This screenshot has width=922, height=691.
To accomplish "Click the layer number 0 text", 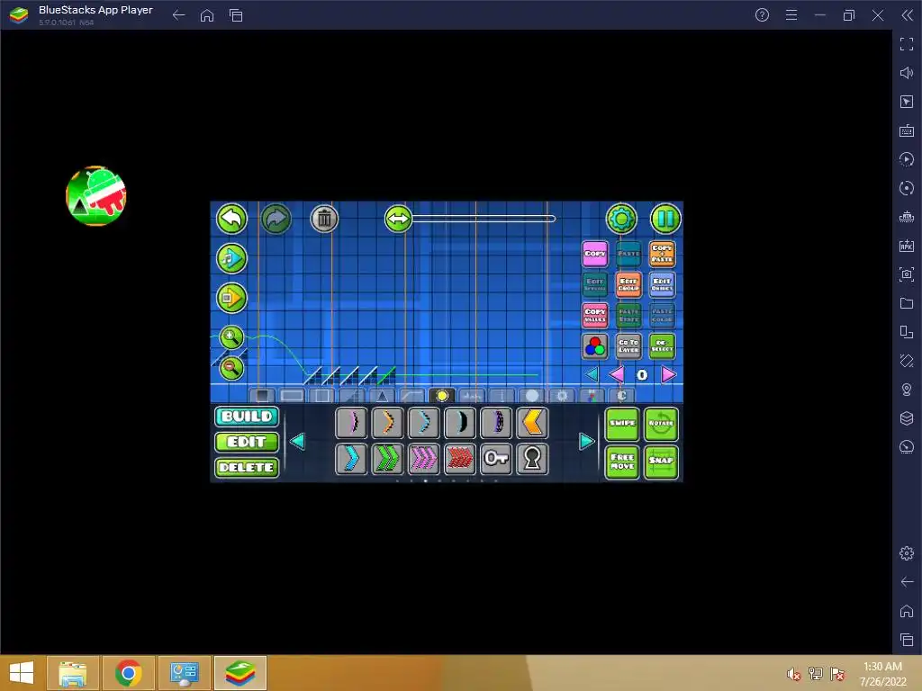I will coord(642,375).
